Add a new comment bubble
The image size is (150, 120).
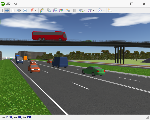pyautogui.click(x=110, y=10)
